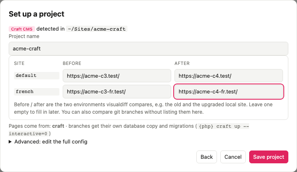
Task: Click the AFTER column header
Action: point(182,63)
